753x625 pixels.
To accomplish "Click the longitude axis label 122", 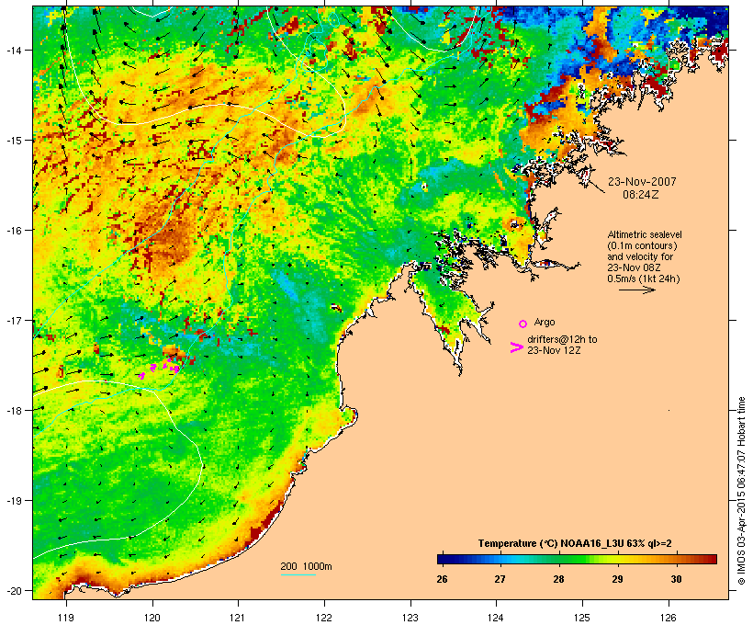I will (x=324, y=618).
